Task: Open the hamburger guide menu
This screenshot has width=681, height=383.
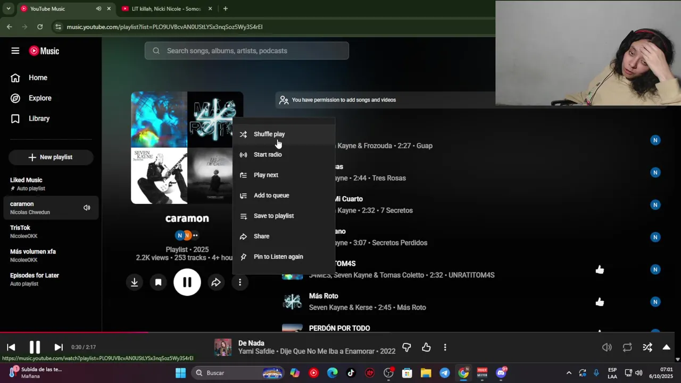Action: coord(15,51)
